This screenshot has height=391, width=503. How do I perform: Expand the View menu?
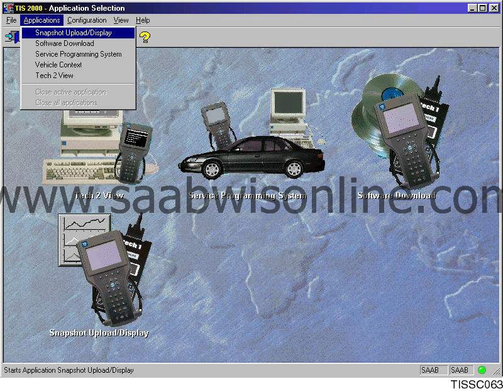coord(121,20)
